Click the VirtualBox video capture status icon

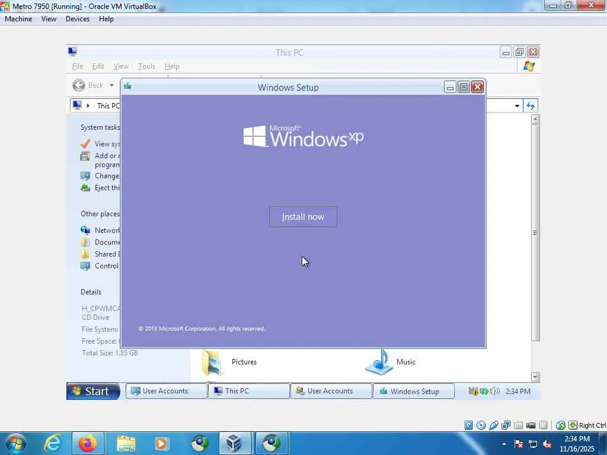(x=531, y=425)
